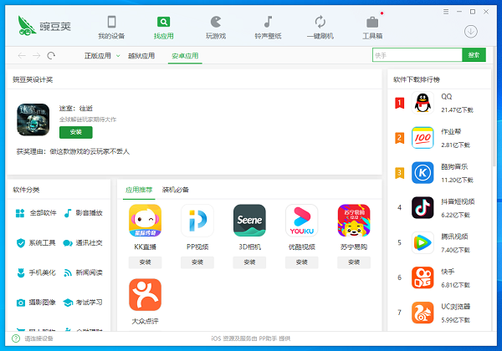Open the Youku 优酷视频 app icon
Viewport: 502px width, 351px height.
tap(301, 221)
